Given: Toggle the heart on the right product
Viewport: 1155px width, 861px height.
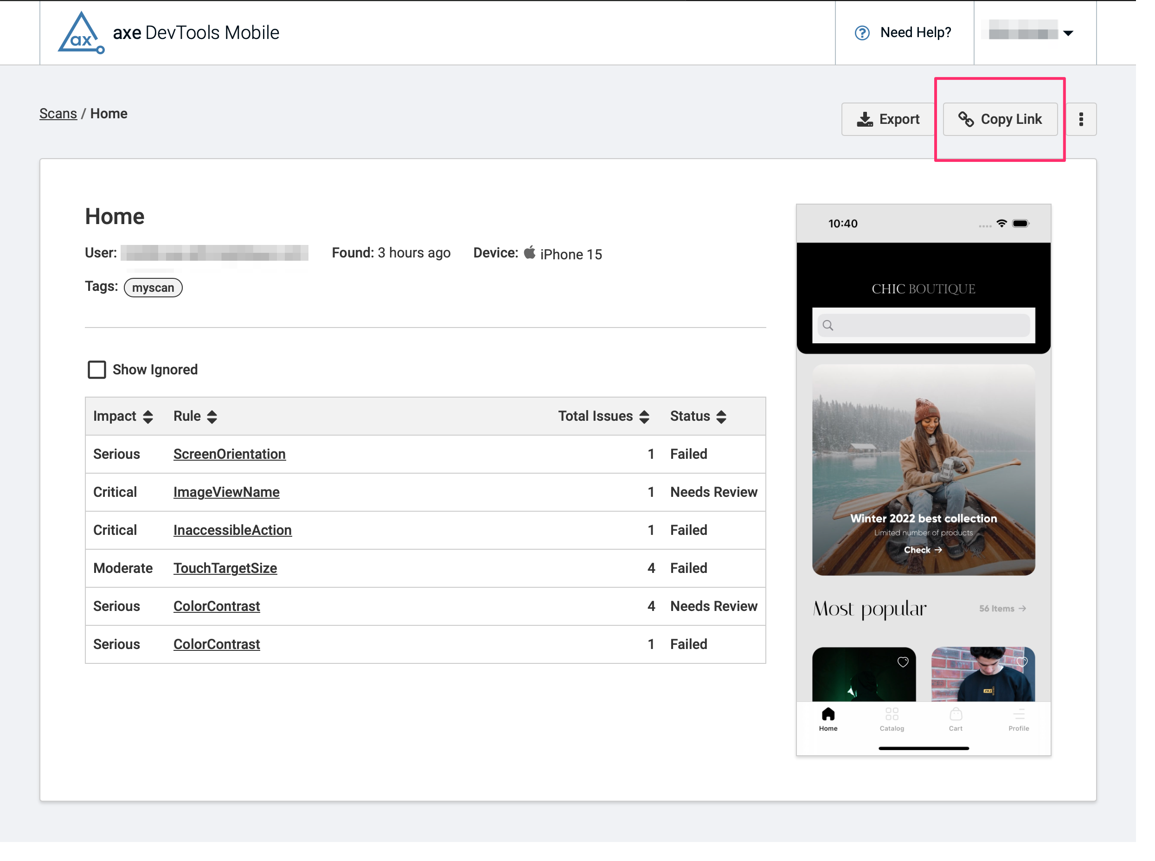Looking at the screenshot, I should pyautogui.click(x=1021, y=662).
